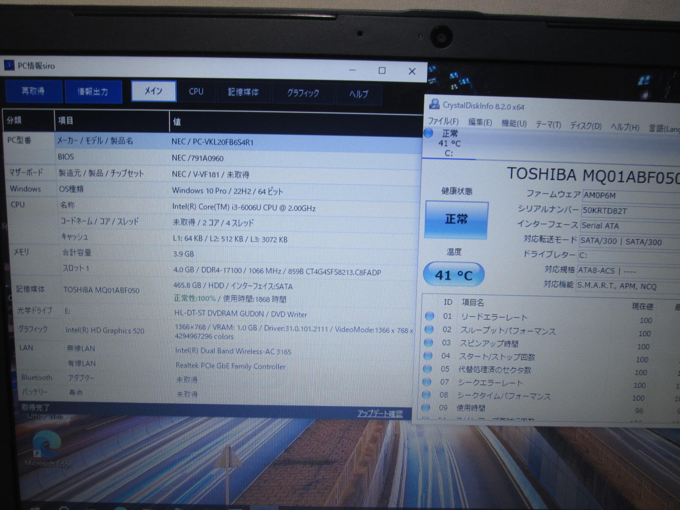Open the 記憶媒体 tab
The image size is (680, 510).
click(x=243, y=93)
